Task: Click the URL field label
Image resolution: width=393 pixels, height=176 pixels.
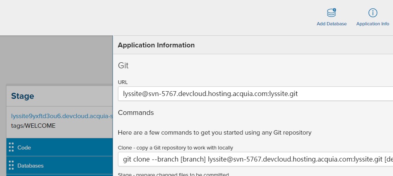Action: pyautogui.click(x=122, y=82)
